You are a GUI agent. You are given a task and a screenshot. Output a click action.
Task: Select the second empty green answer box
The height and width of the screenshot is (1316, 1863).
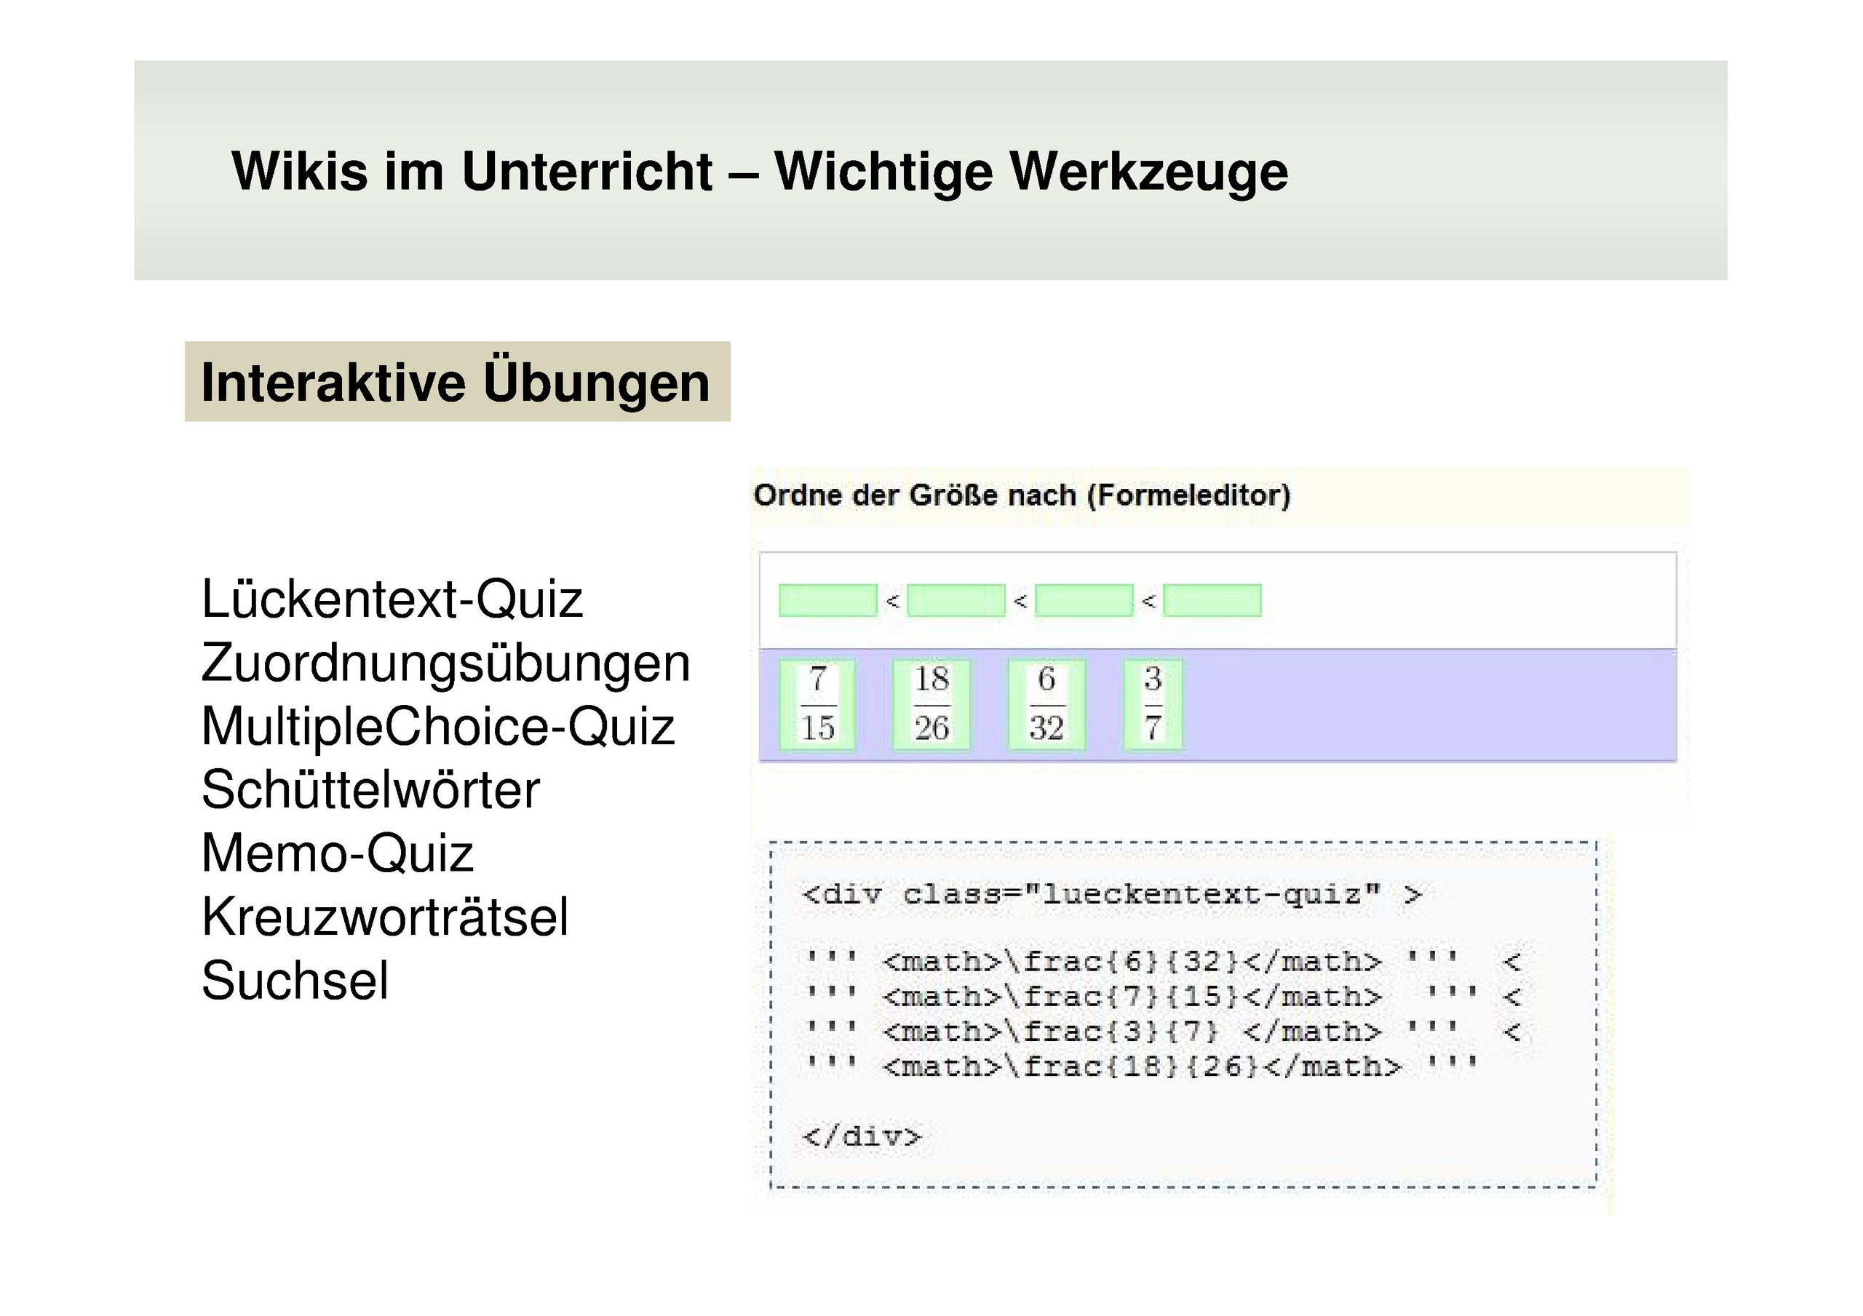click(956, 600)
